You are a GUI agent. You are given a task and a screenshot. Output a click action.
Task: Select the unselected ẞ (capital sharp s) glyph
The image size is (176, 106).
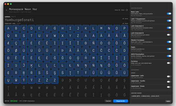[55, 88]
